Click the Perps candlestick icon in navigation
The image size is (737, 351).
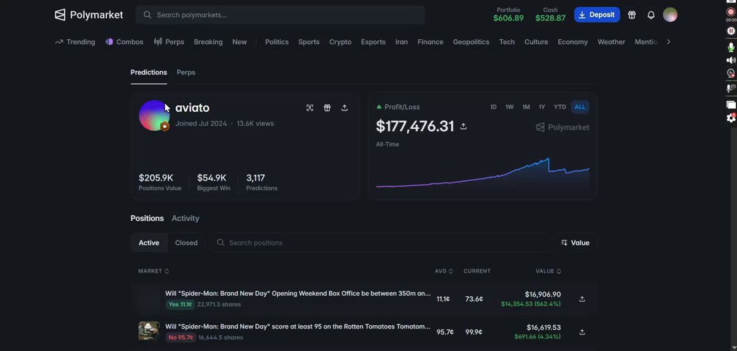coord(158,42)
